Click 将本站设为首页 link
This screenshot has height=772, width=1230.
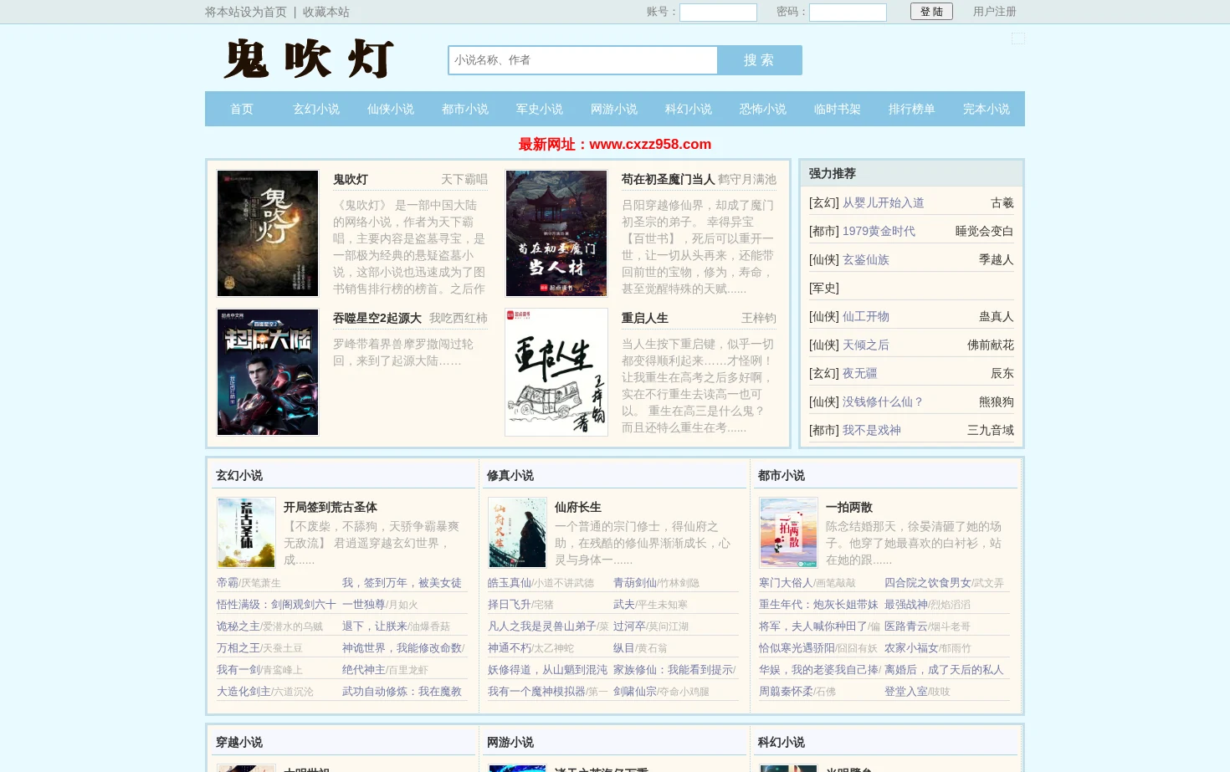pos(246,12)
